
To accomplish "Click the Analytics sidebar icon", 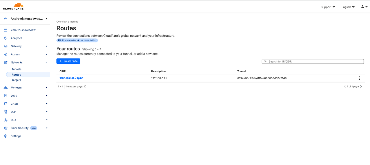I will (5, 38).
